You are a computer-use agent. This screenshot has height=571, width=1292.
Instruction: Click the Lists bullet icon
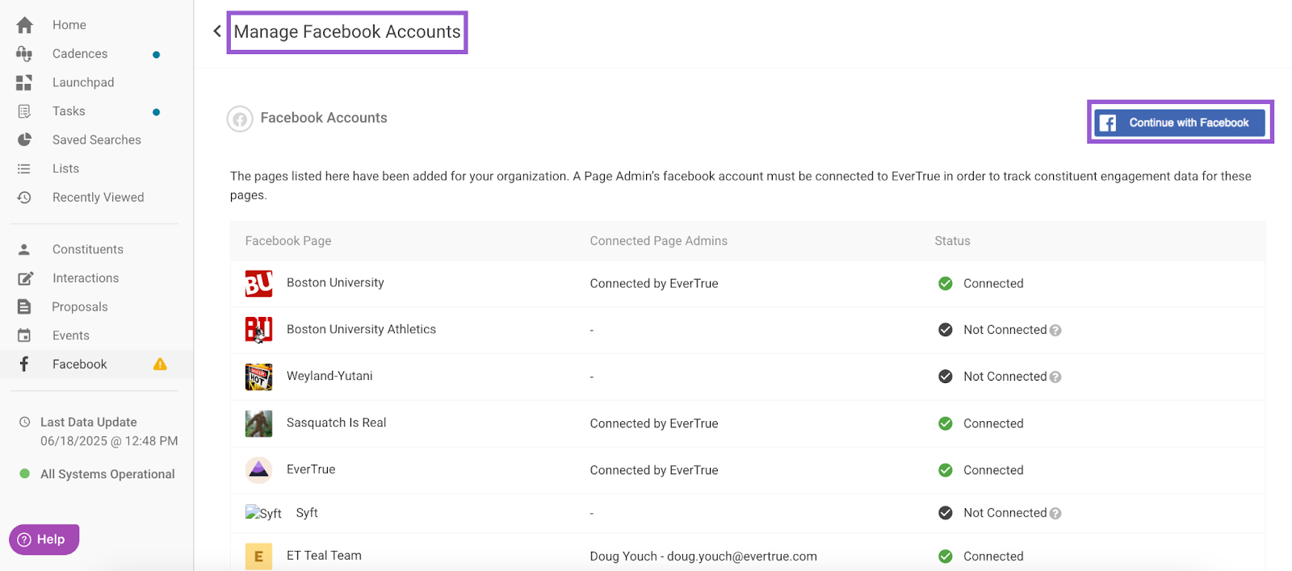click(24, 169)
